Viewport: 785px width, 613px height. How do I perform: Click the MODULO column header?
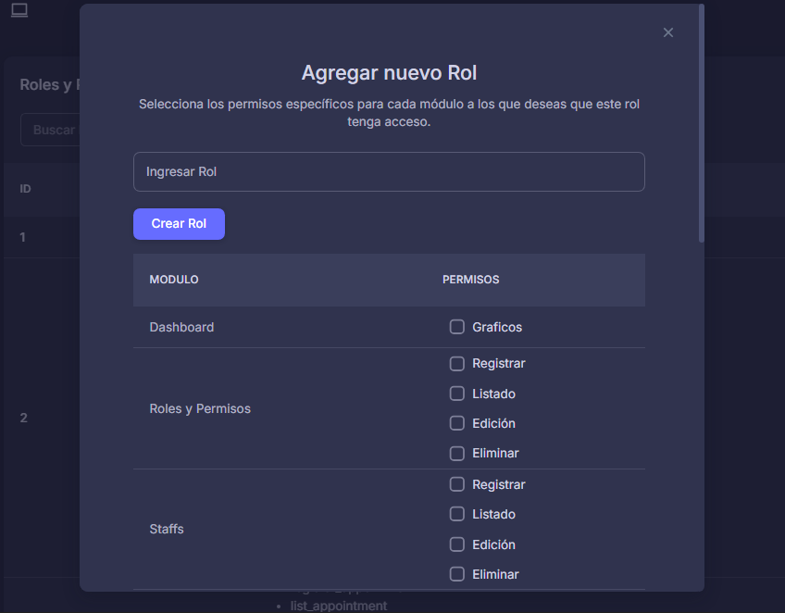point(174,280)
